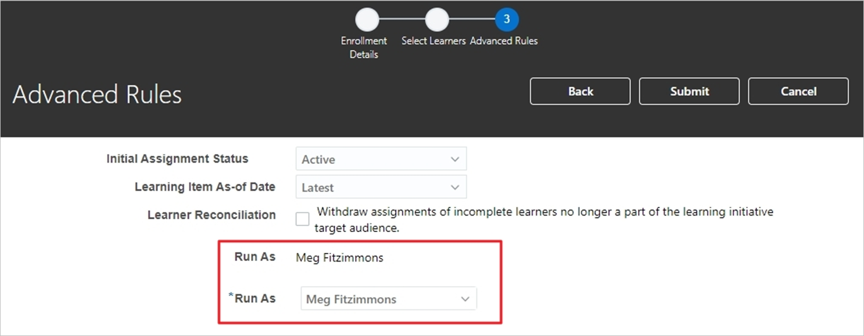Go to the Enrollment Details step label
The height and width of the screenshot is (336, 864).
tap(364, 48)
